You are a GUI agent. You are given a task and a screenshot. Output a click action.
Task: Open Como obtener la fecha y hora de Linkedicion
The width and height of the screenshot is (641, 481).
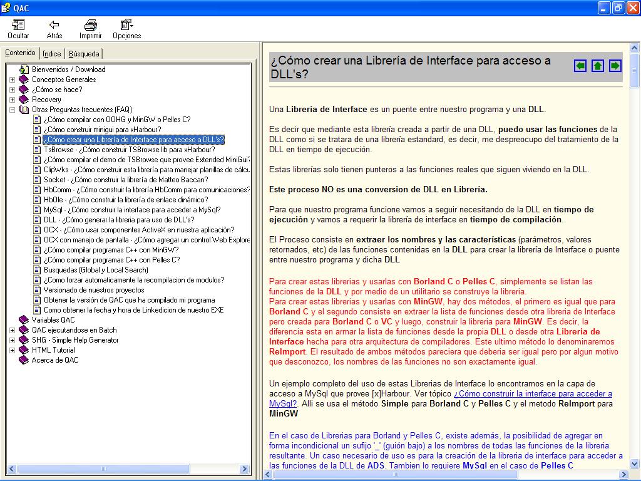coord(134,310)
